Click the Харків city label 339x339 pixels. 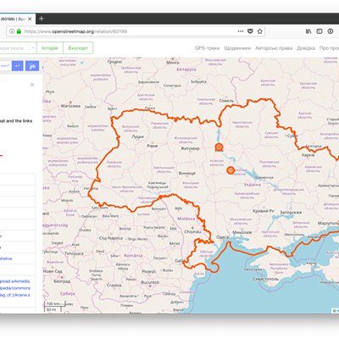pos(308,155)
